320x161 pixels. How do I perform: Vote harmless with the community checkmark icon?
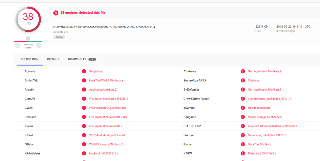point(39,46)
